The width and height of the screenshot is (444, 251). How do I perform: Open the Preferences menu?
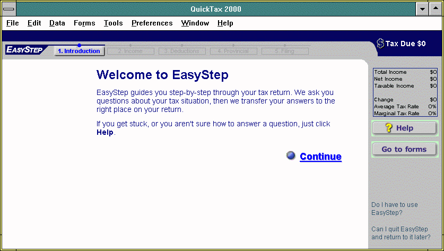[x=152, y=23]
